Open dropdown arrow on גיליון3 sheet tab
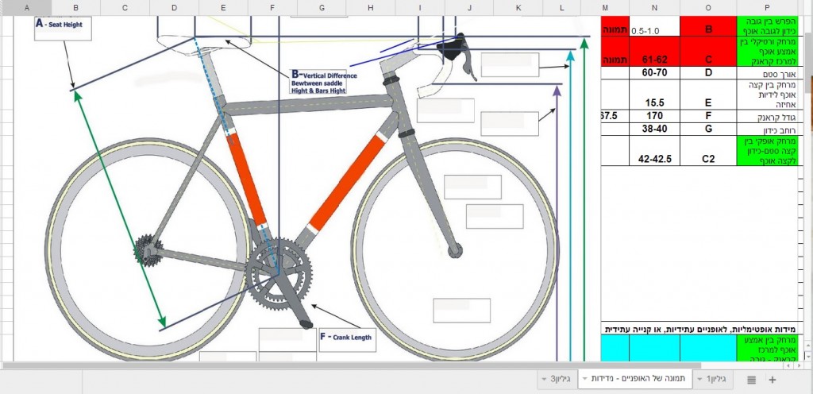813x394 pixels. coord(544,380)
